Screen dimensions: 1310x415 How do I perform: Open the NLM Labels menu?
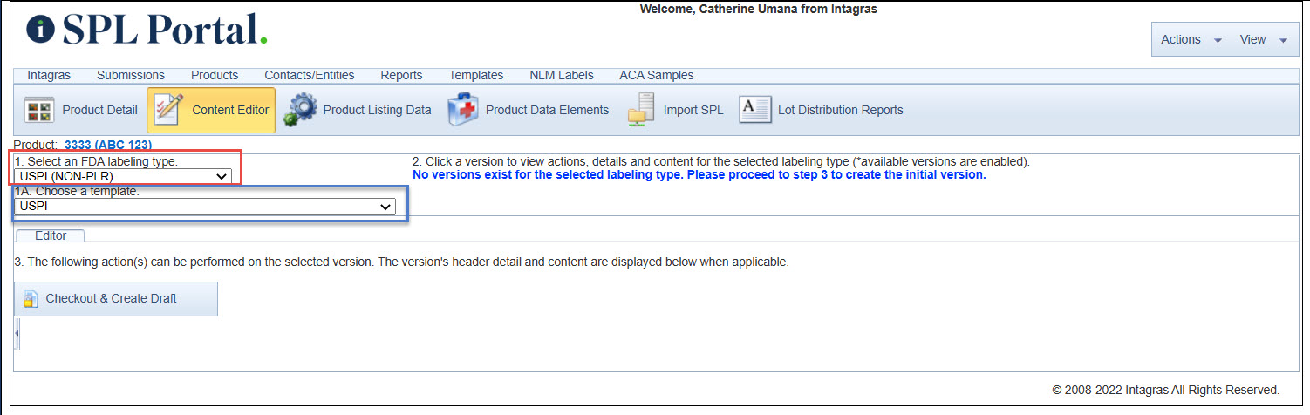tap(562, 75)
